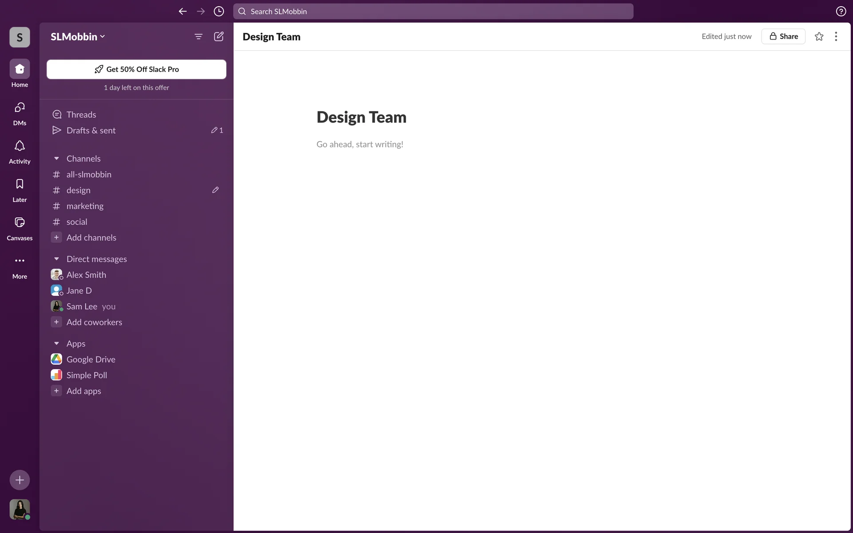Star the Design Team canvas
This screenshot has width=853, height=533.
819,36
